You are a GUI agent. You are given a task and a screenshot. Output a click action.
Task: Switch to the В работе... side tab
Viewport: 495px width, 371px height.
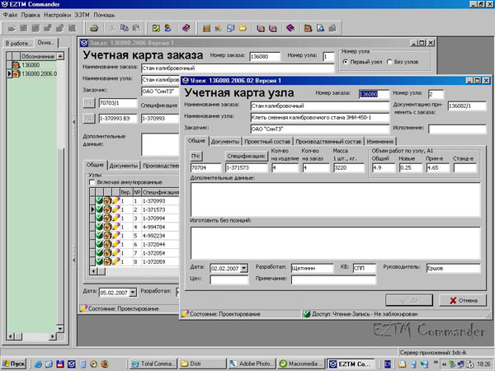tap(18, 43)
